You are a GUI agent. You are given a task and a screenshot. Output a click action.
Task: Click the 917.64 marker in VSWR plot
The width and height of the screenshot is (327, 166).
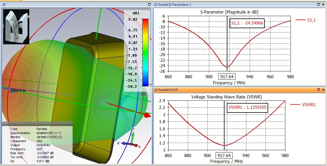[x=224, y=155]
